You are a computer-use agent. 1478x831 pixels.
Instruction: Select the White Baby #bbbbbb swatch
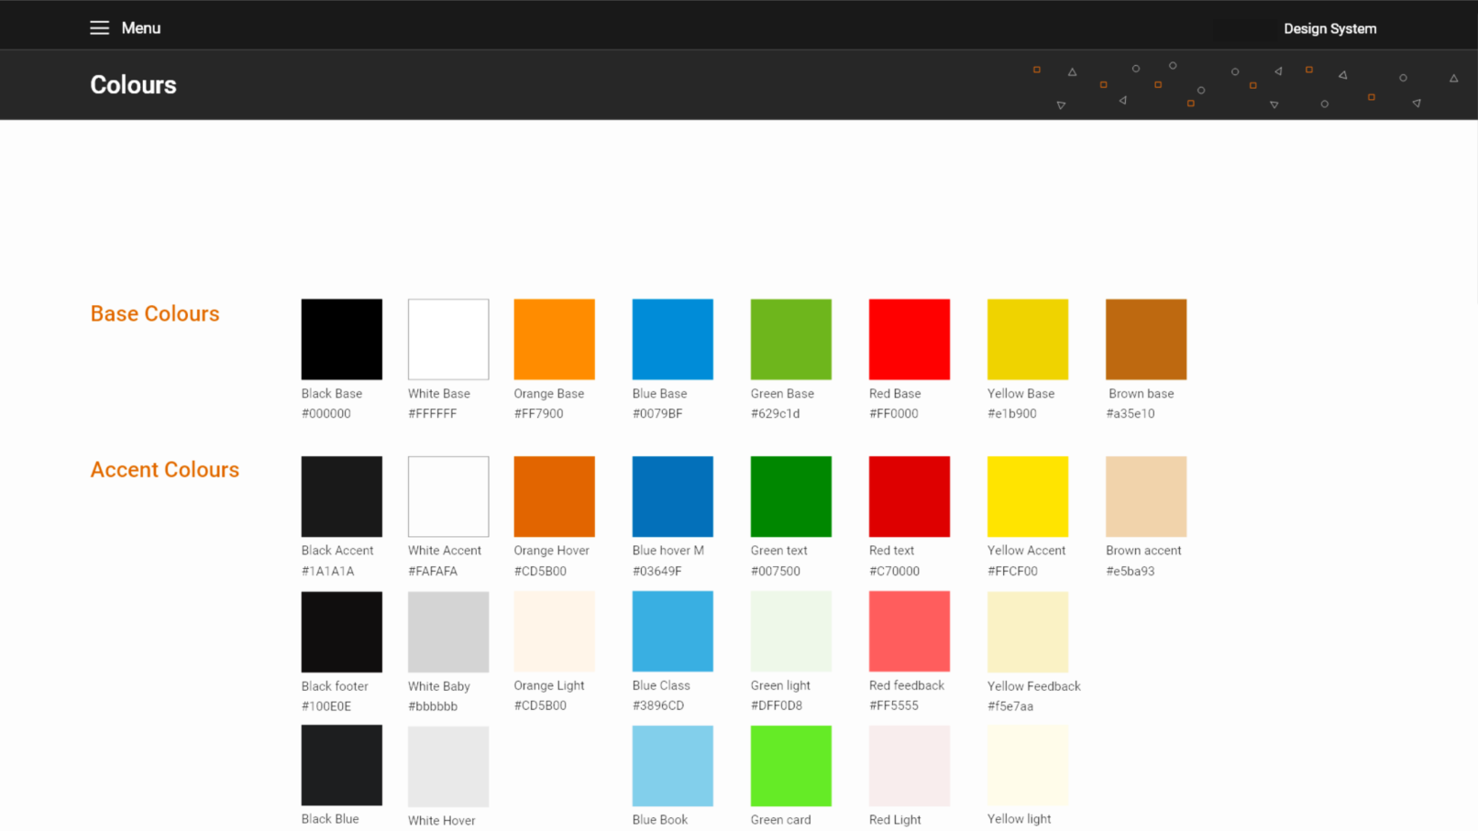click(x=447, y=631)
